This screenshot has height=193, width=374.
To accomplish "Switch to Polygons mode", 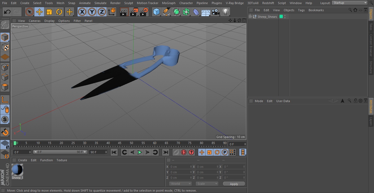I will pos(5,87).
